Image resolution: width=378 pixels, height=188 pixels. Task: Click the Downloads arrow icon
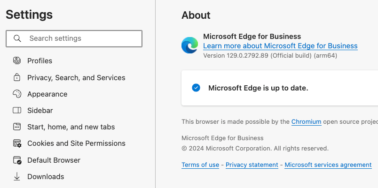pos(17,177)
